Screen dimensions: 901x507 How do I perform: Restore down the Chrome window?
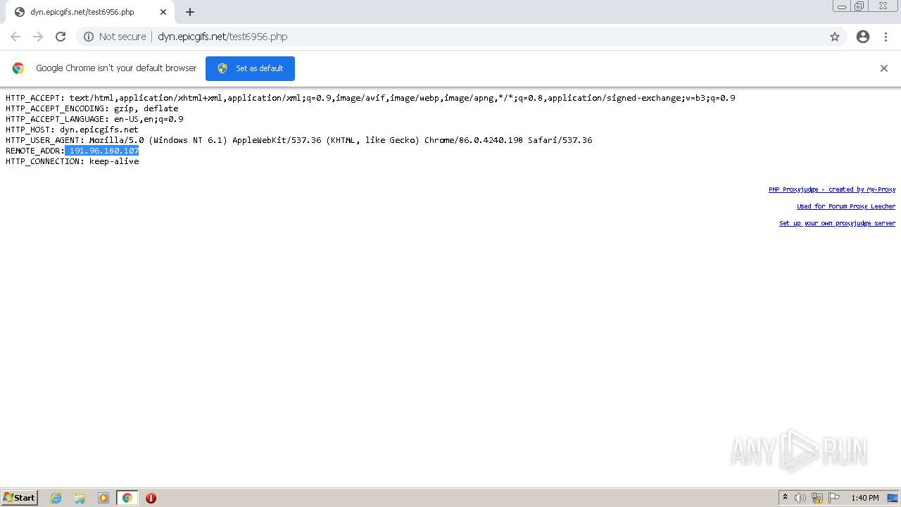click(859, 6)
